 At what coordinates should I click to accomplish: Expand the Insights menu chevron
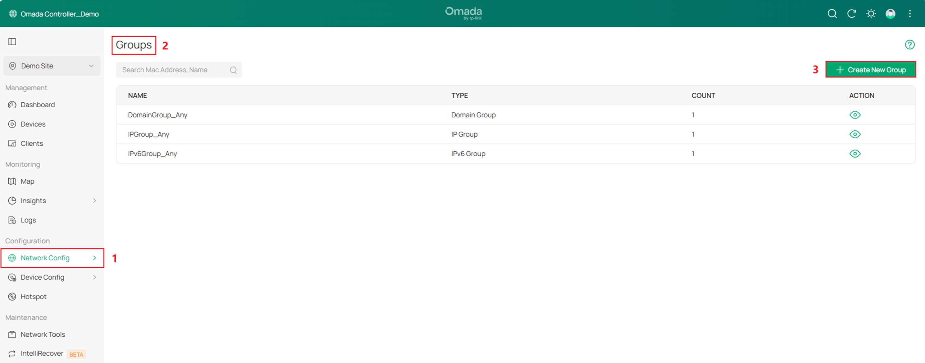[94, 200]
